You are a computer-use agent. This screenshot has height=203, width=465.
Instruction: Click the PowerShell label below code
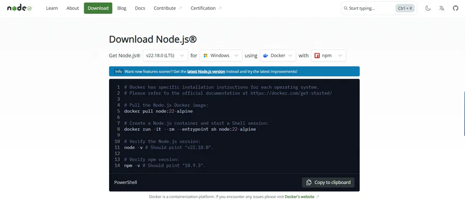pos(126,182)
